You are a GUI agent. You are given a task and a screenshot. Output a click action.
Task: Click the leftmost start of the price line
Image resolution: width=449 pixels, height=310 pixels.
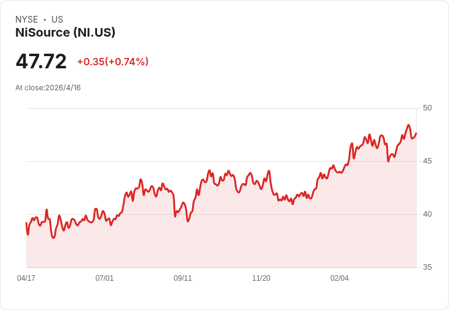[26, 223]
